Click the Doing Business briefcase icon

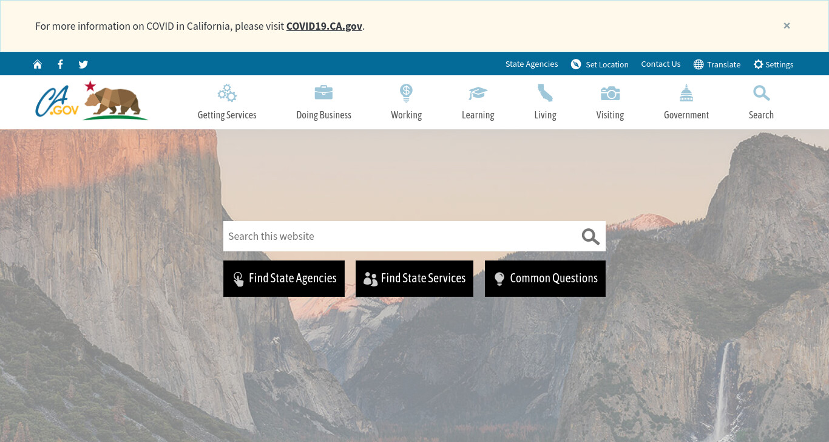pyautogui.click(x=323, y=92)
